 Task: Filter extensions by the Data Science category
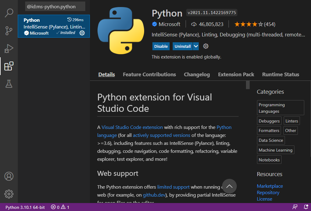[271, 140]
